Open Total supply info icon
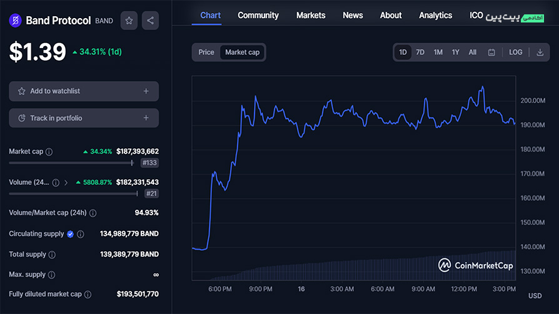The width and height of the screenshot is (559, 314). point(52,255)
